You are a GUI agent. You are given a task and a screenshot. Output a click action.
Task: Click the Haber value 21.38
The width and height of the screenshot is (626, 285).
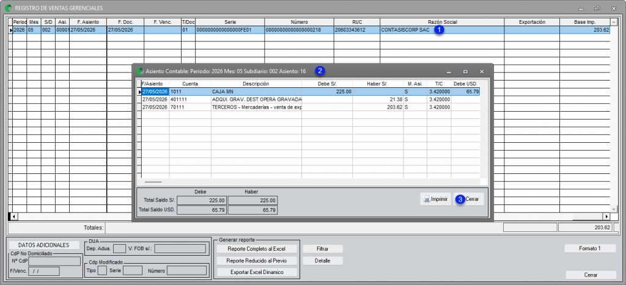(x=378, y=99)
